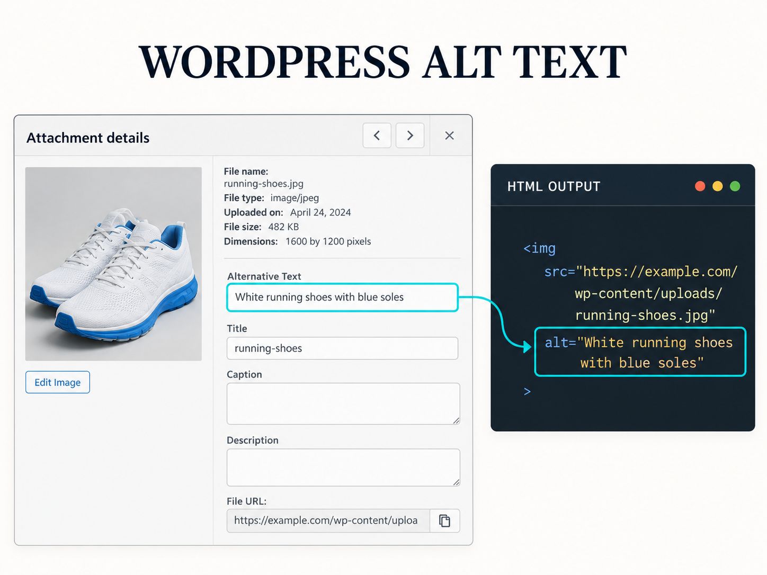Screen dimensions: 767x575
Task: Click the file size 482 KB value
Action: 283,227
